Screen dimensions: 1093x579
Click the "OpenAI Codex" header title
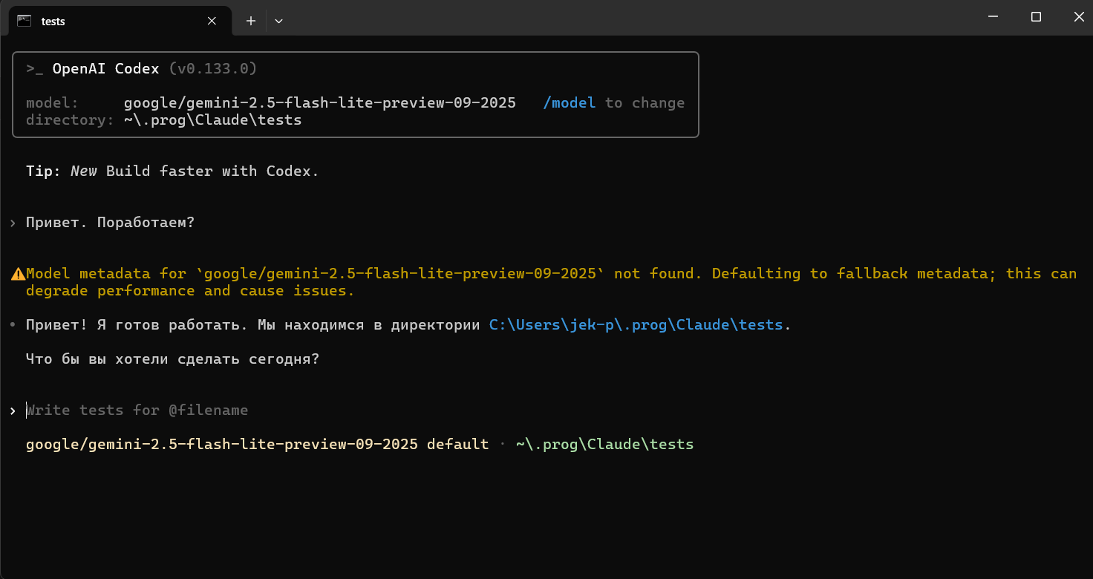pos(106,69)
